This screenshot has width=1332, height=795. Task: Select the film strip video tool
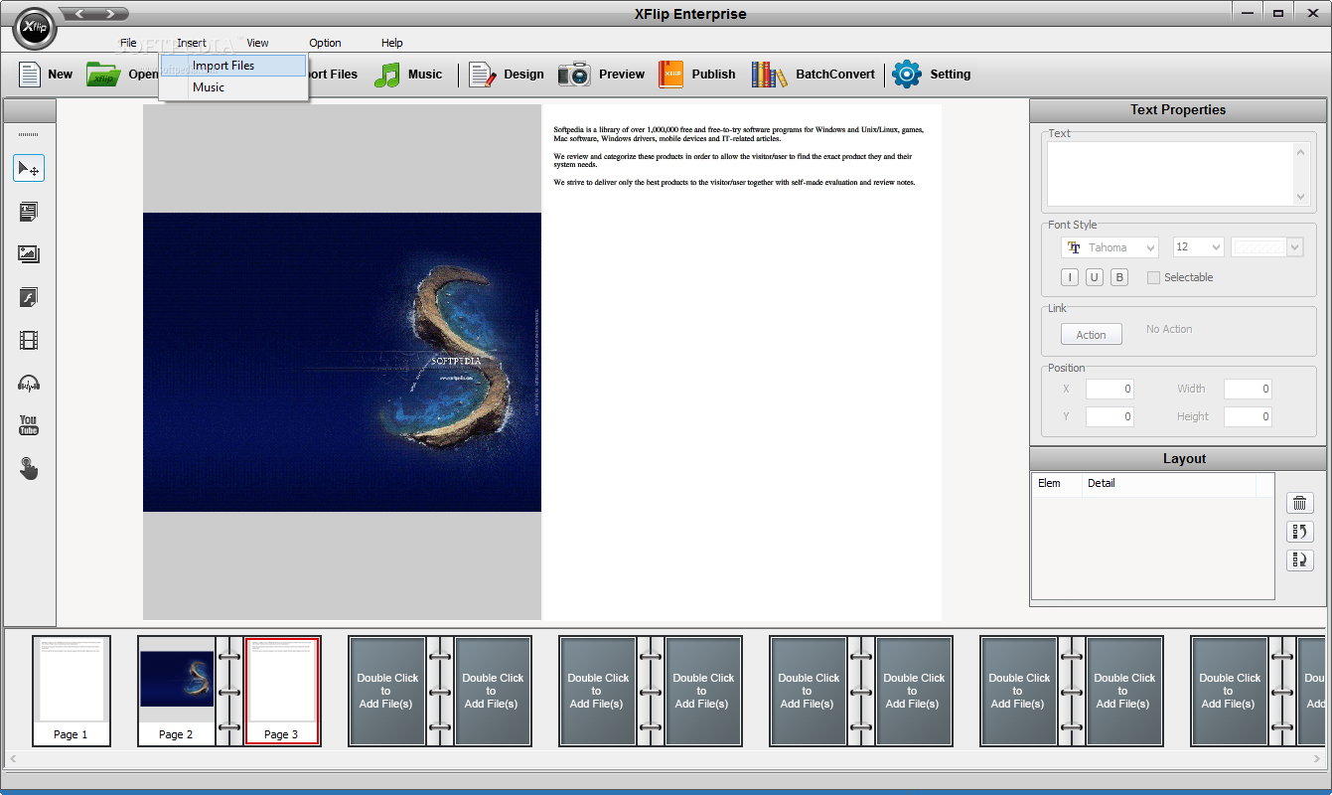[x=29, y=341]
